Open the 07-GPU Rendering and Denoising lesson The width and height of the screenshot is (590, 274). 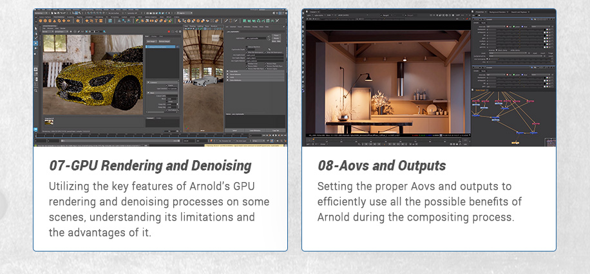click(150, 165)
